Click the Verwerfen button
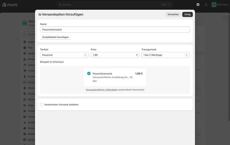The width and height of the screenshot is (230, 145). (173, 14)
